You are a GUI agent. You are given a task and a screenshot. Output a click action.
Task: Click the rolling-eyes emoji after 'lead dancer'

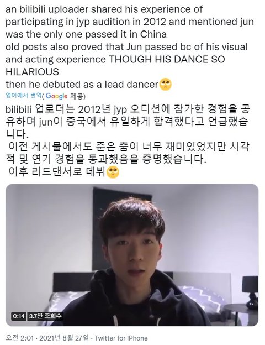(x=165, y=84)
